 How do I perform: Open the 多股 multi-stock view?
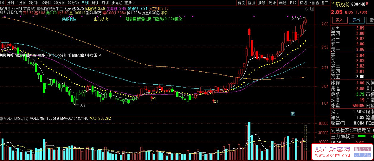click(x=261, y=2)
